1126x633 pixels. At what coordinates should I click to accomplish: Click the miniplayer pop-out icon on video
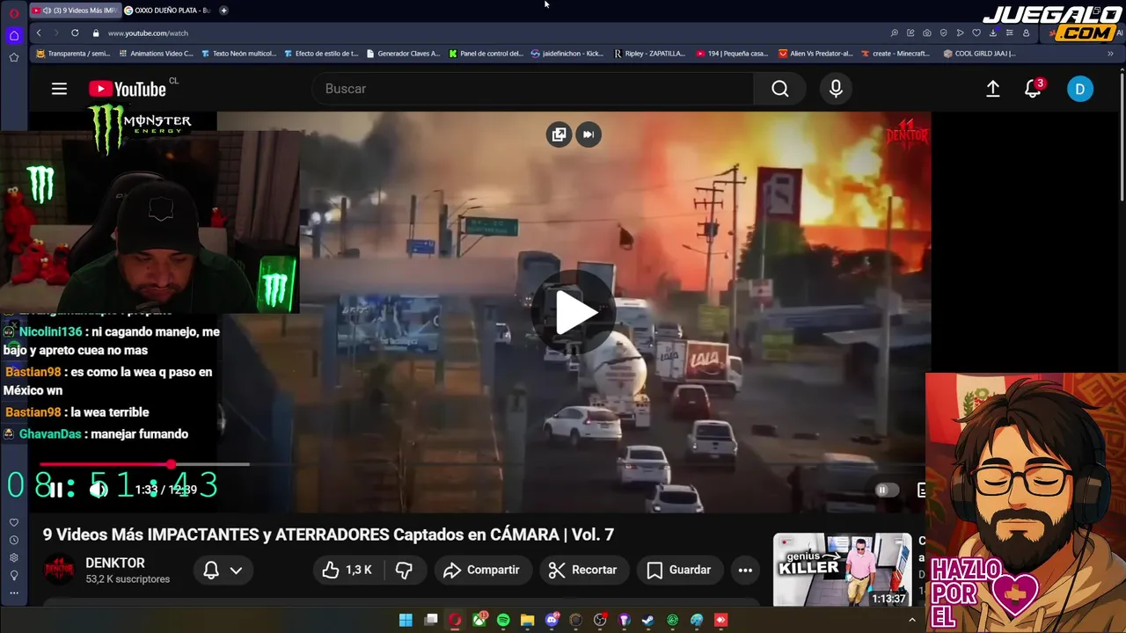[x=559, y=135]
